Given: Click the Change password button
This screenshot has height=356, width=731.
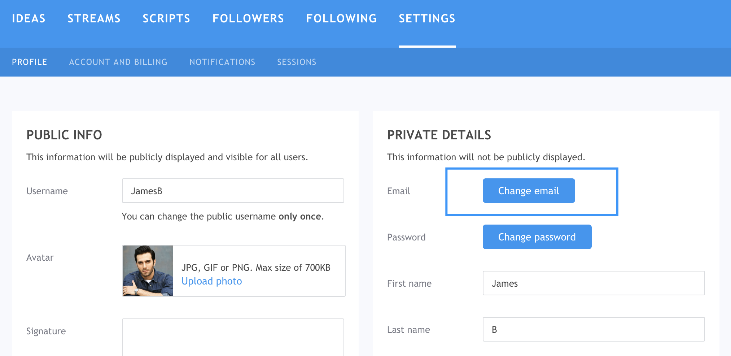Looking at the screenshot, I should click(x=537, y=237).
